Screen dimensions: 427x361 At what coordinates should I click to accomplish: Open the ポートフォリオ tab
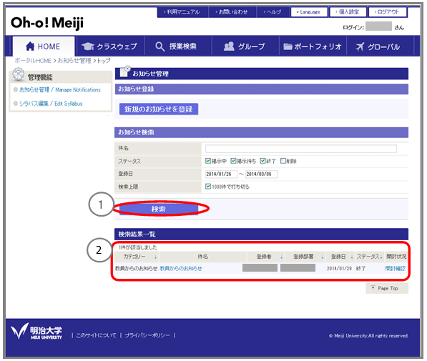[x=313, y=46]
